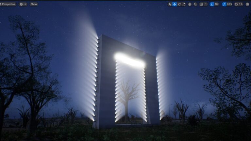Click the surface snapping icon
Screen dimensions: 251x141
pos(195,4)
